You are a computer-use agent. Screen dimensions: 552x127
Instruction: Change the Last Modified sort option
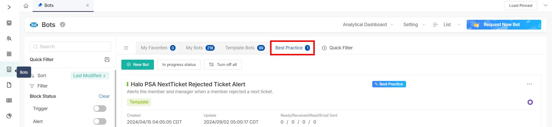tap(90, 75)
